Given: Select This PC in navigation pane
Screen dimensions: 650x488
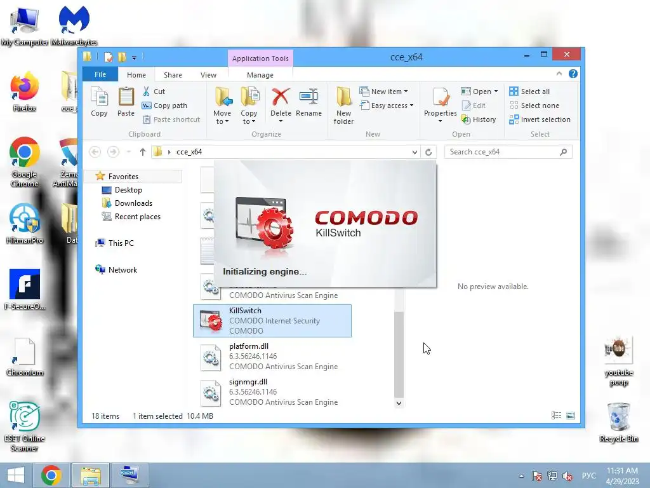Looking at the screenshot, I should (121, 243).
